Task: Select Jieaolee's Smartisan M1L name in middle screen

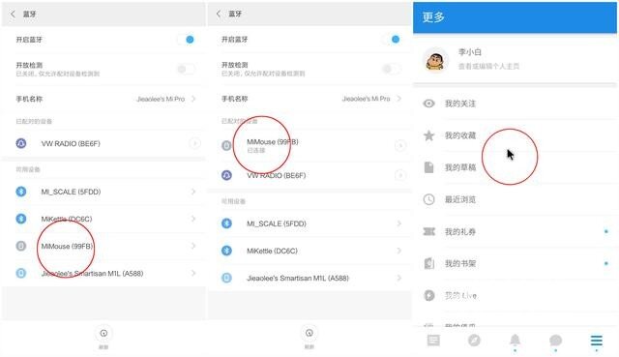Action: tap(298, 278)
